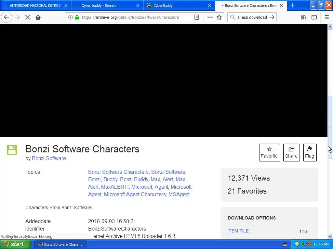Bookmark this page with the star icon
This screenshot has width=333, height=249.
tap(219, 17)
